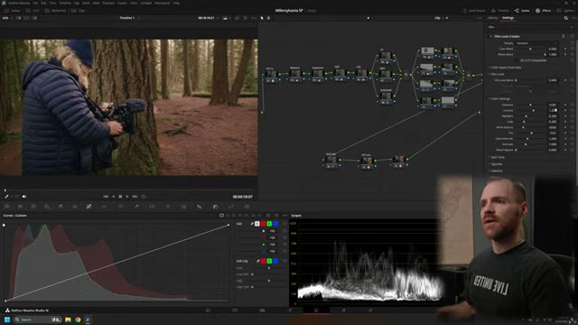
Task: Toggle blue channel in curves Edit
Action: [x=275, y=224]
